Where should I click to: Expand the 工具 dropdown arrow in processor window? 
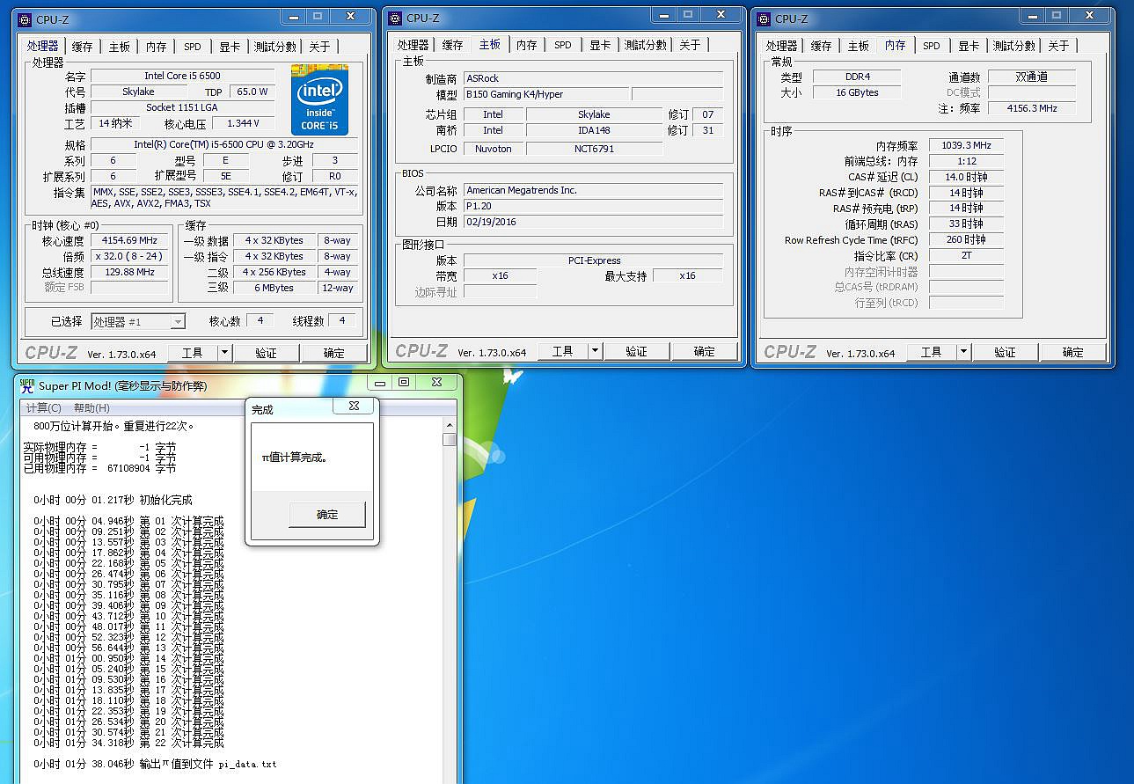tap(224, 352)
